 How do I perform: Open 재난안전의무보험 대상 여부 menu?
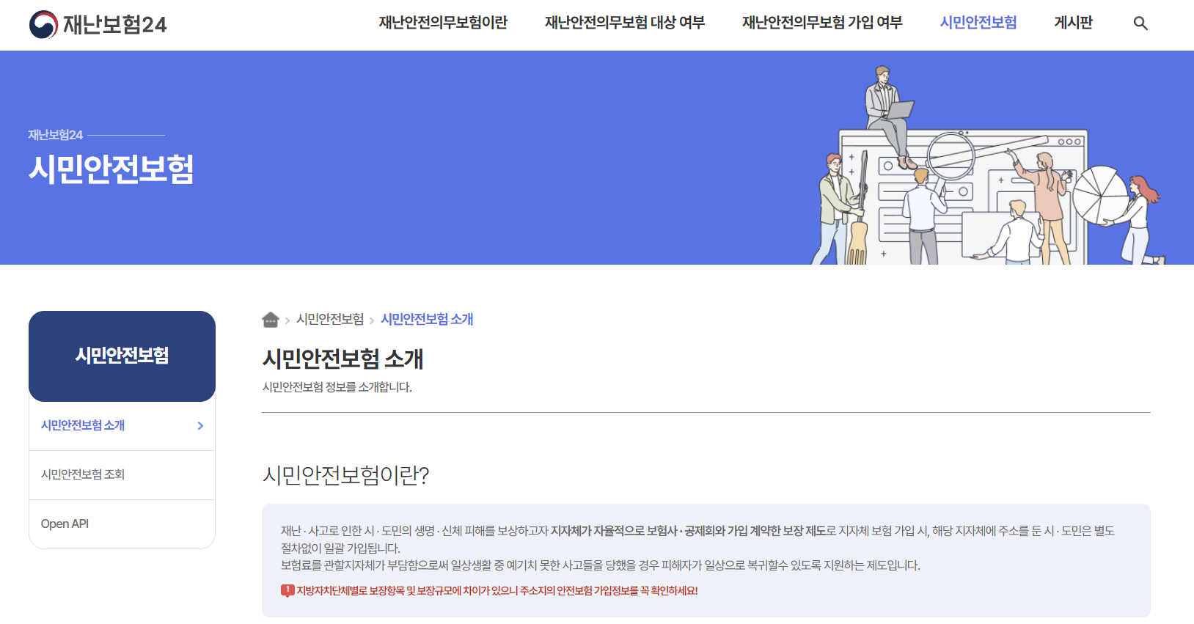625,23
